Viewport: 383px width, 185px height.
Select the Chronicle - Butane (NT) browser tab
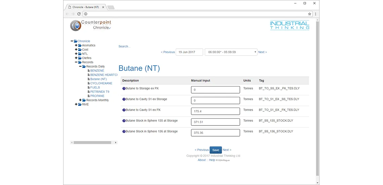point(85,7)
